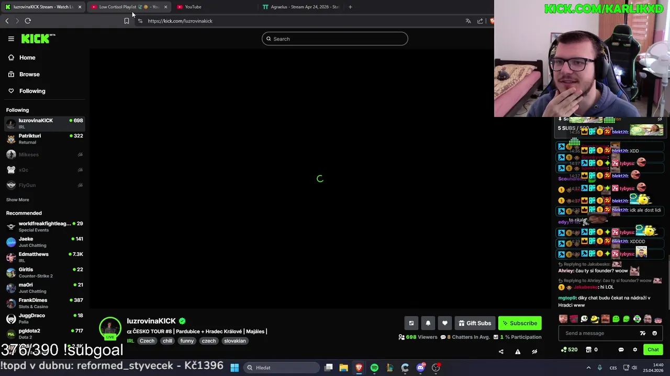Click the translate page icon
The width and height of the screenshot is (670, 376).
point(468,21)
